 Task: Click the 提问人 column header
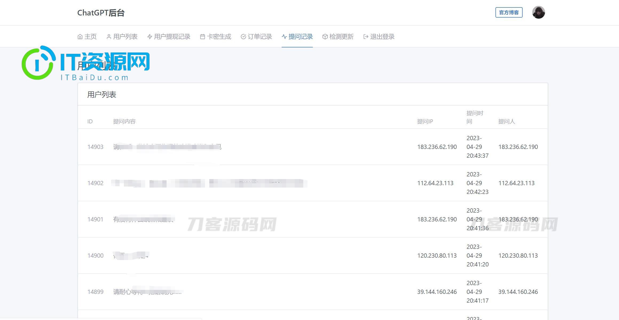click(x=507, y=121)
